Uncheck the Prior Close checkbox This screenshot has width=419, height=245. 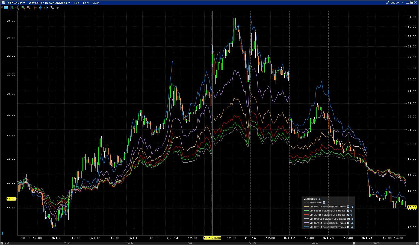coord(324,202)
